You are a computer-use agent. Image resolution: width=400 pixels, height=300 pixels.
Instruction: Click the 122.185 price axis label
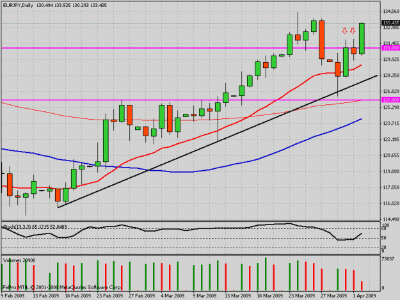pyautogui.click(x=391, y=139)
